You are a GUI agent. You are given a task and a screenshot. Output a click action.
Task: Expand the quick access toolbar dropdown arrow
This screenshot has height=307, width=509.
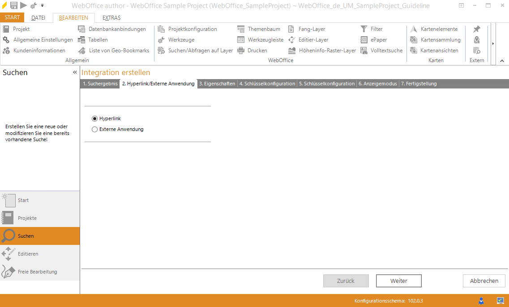pos(42,6)
